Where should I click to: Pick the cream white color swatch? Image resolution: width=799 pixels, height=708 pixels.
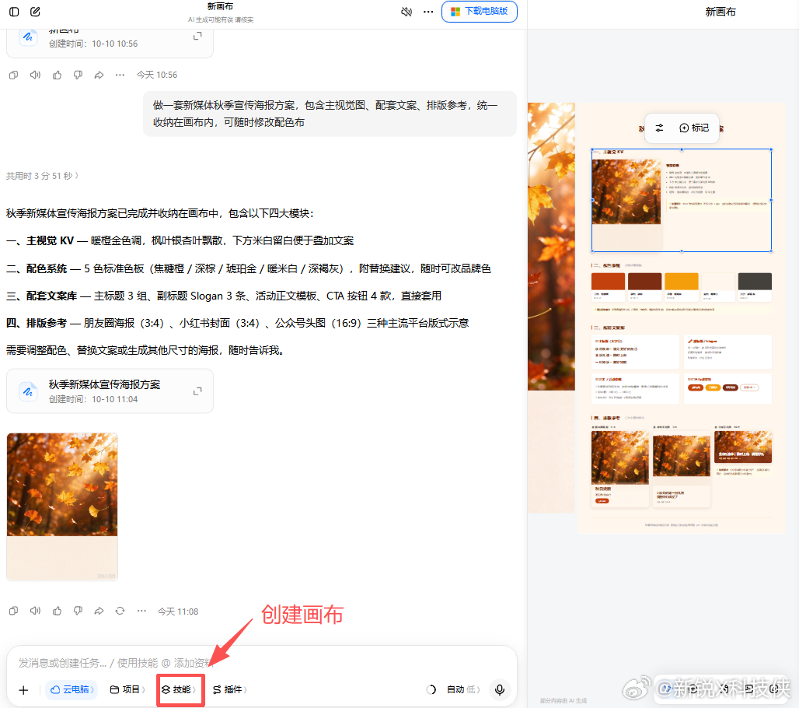[718, 282]
